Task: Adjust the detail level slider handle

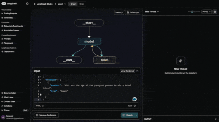Action: (x=192, y=12)
